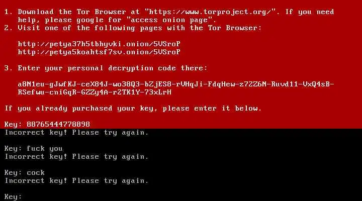
Task: Click the step number 1 label
Action: click(8, 12)
